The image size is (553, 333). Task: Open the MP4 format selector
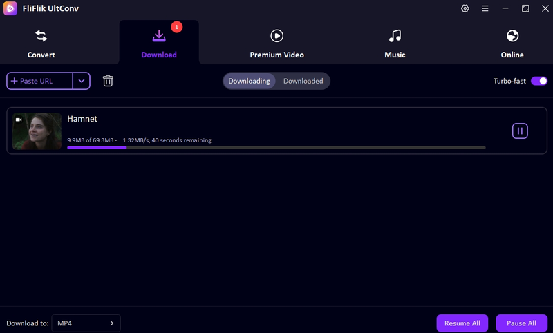coord(86,323)
